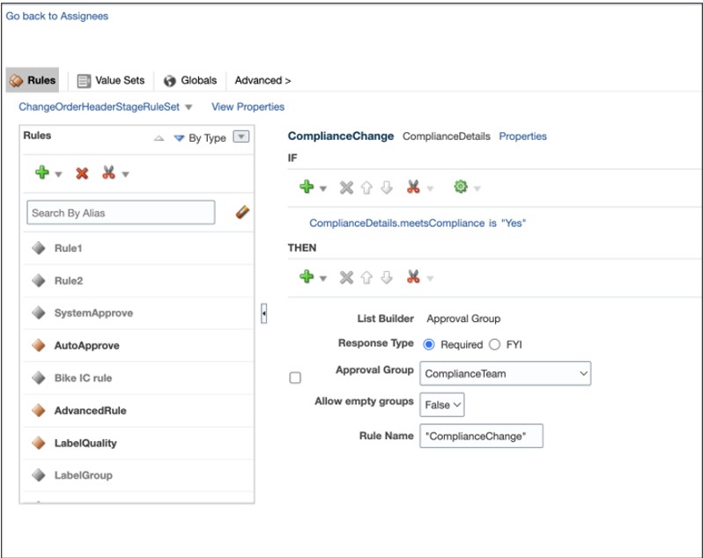Click Go back to Assignees link
This screenshot has width=703, height=558.
[x=57, y=16]
